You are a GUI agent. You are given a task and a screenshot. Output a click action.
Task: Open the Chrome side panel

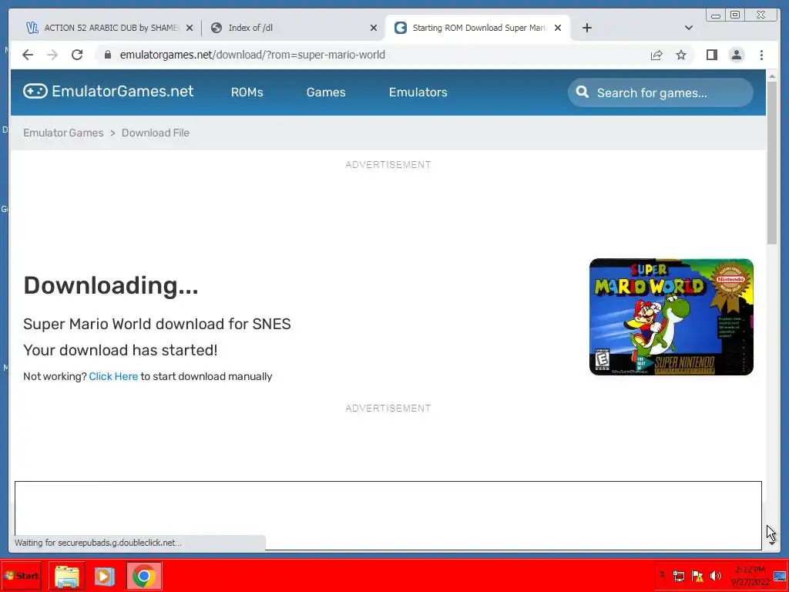tap(711, 55)
